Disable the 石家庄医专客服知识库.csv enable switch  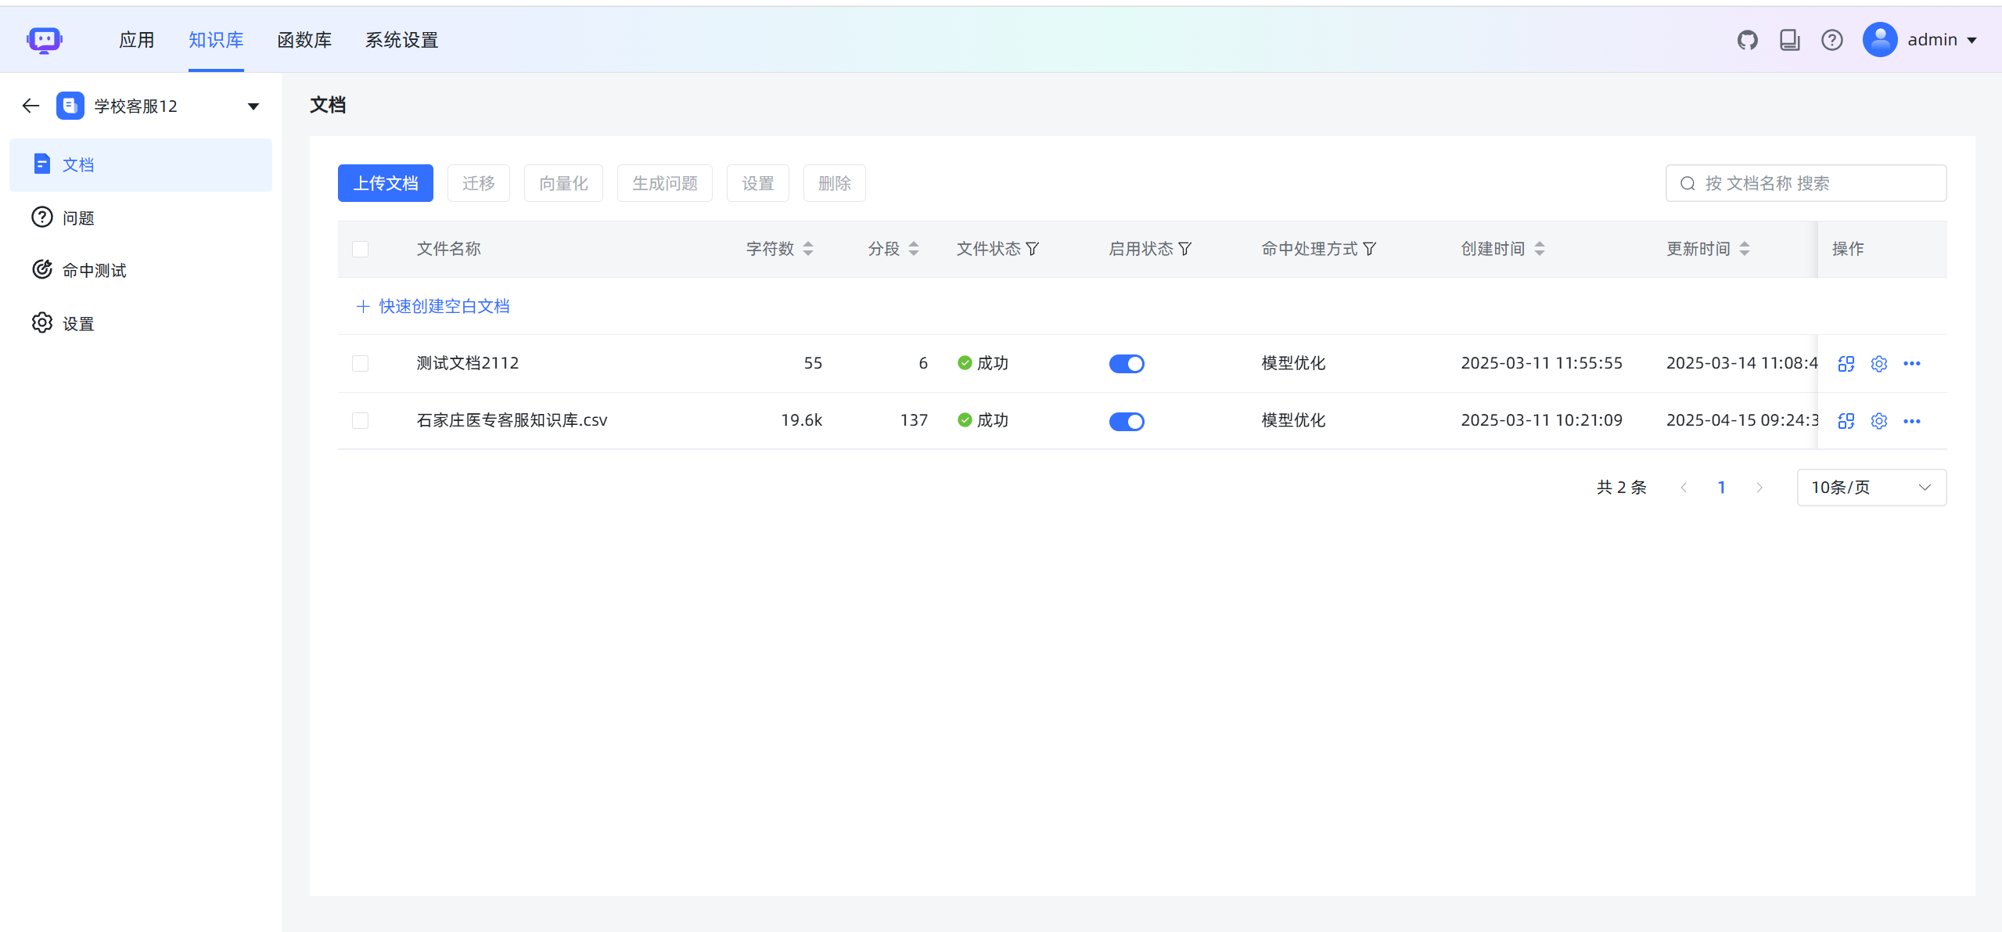point(1126,422)
